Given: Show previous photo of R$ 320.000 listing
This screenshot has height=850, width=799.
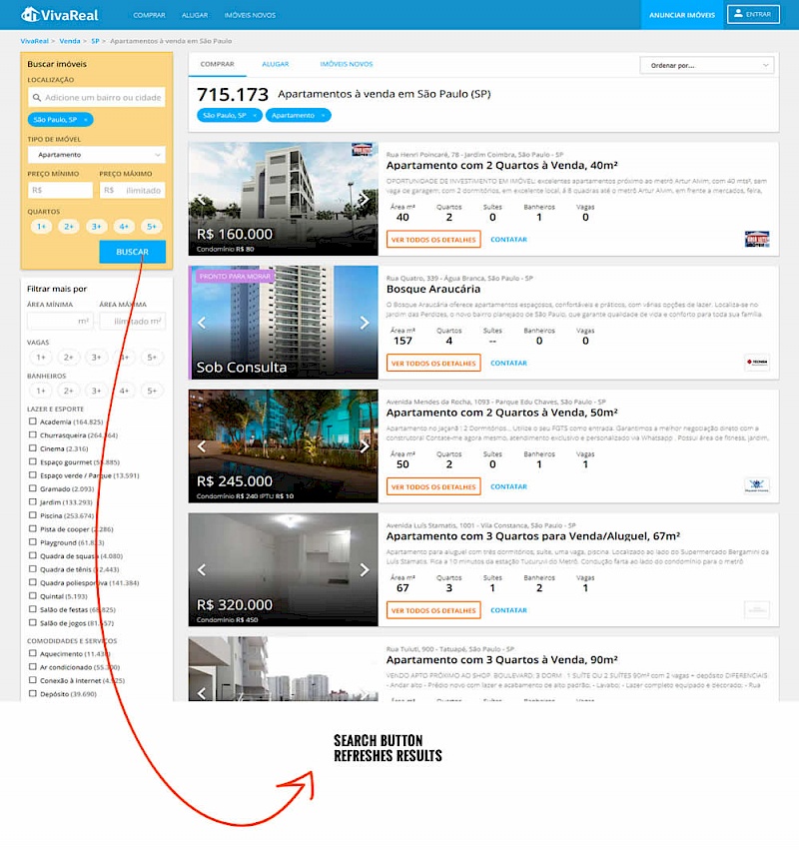Looking at the screenshot, I should click(201, 570).
